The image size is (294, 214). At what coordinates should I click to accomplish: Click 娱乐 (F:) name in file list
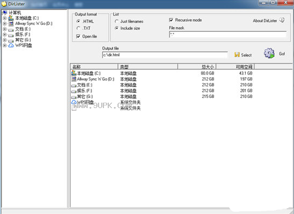(84, 91)
